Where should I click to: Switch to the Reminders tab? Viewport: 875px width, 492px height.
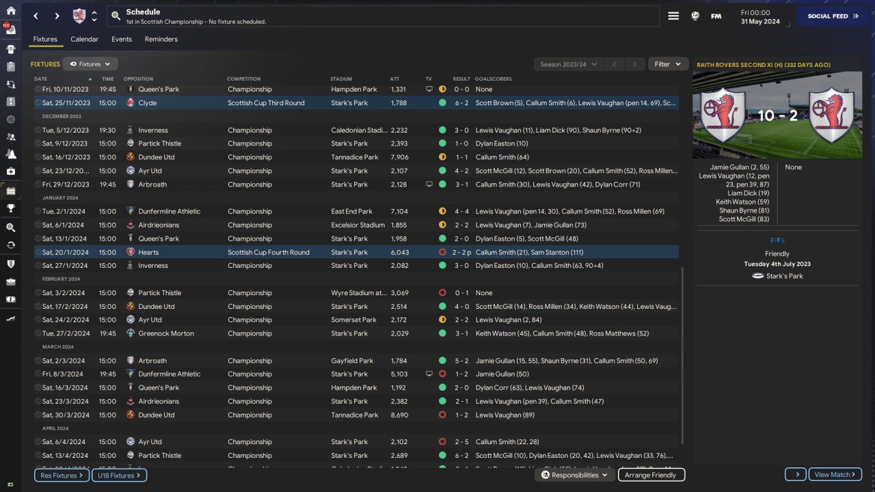(x=161, y=39)
